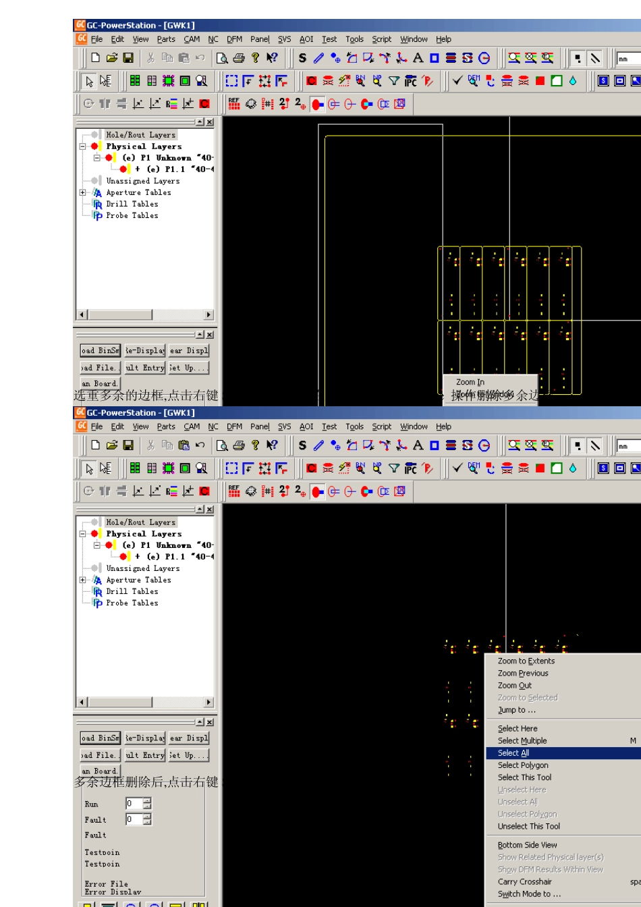This screenshot has width=641, height=907.
Task: Click the green outlined square icon in lower toolbar
Action: (557, 468)
